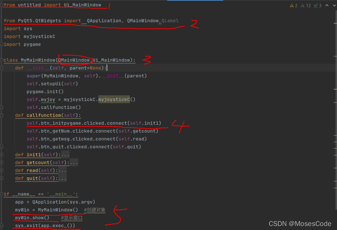Click the 'app = QApplication(sys.argv)' line
This screenshot has width=337, height=230.
pyautogui.click(x=55, y=202)
